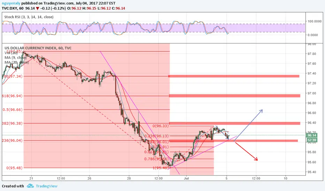Click the 0.0000 Stoch RSI scale label
This screenshot has width=325, height=191.
pyautogui.click(x=313, y=35)
